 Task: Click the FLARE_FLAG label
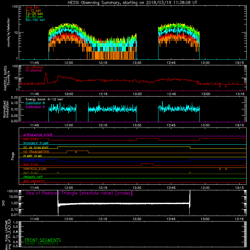[32, 156]
